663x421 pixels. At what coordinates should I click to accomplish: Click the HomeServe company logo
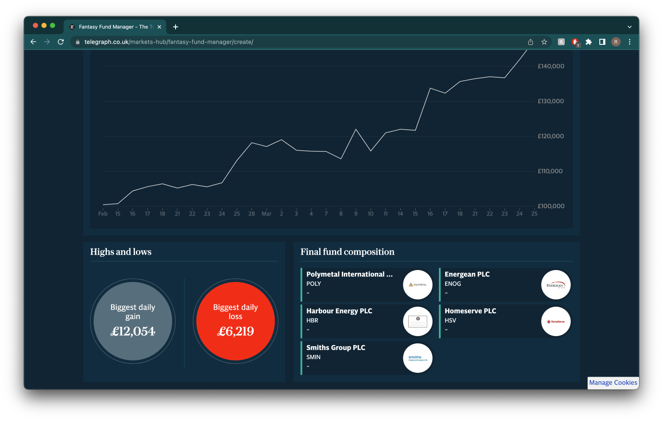pyautogui.click(x=556, y=321)
